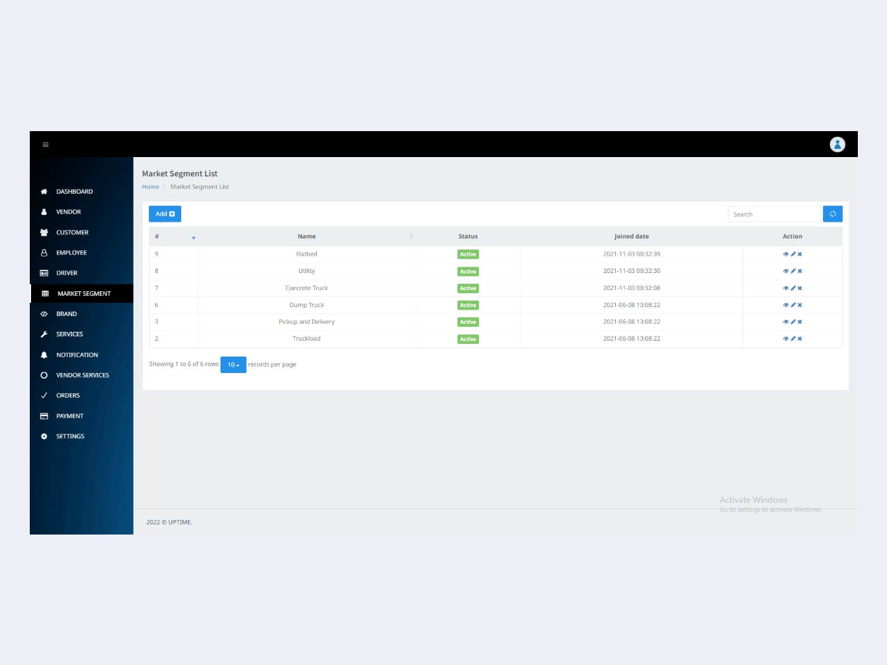
Task: Edit the Dump Truck row pencil icon
Action: (793, 305)
